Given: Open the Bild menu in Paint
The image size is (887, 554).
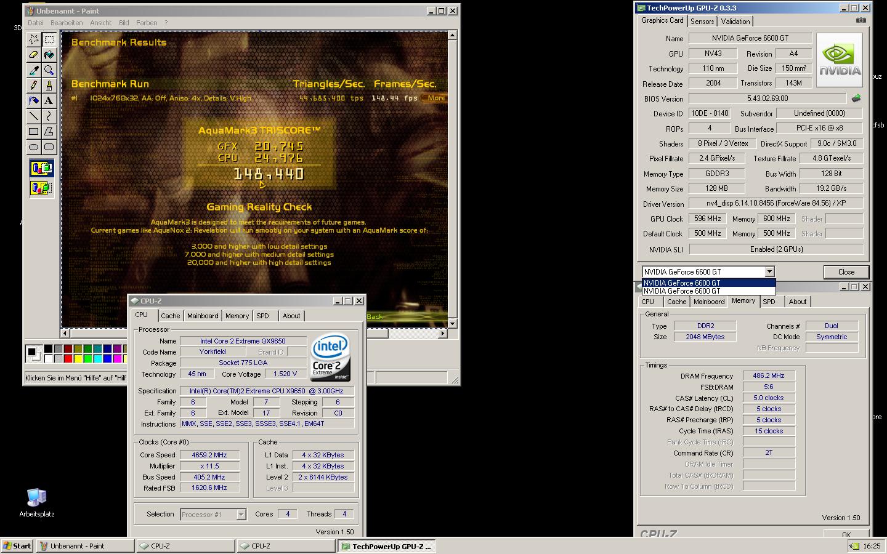Looking at the screenshot, I should pyautogui.click(x=124, y=23).
